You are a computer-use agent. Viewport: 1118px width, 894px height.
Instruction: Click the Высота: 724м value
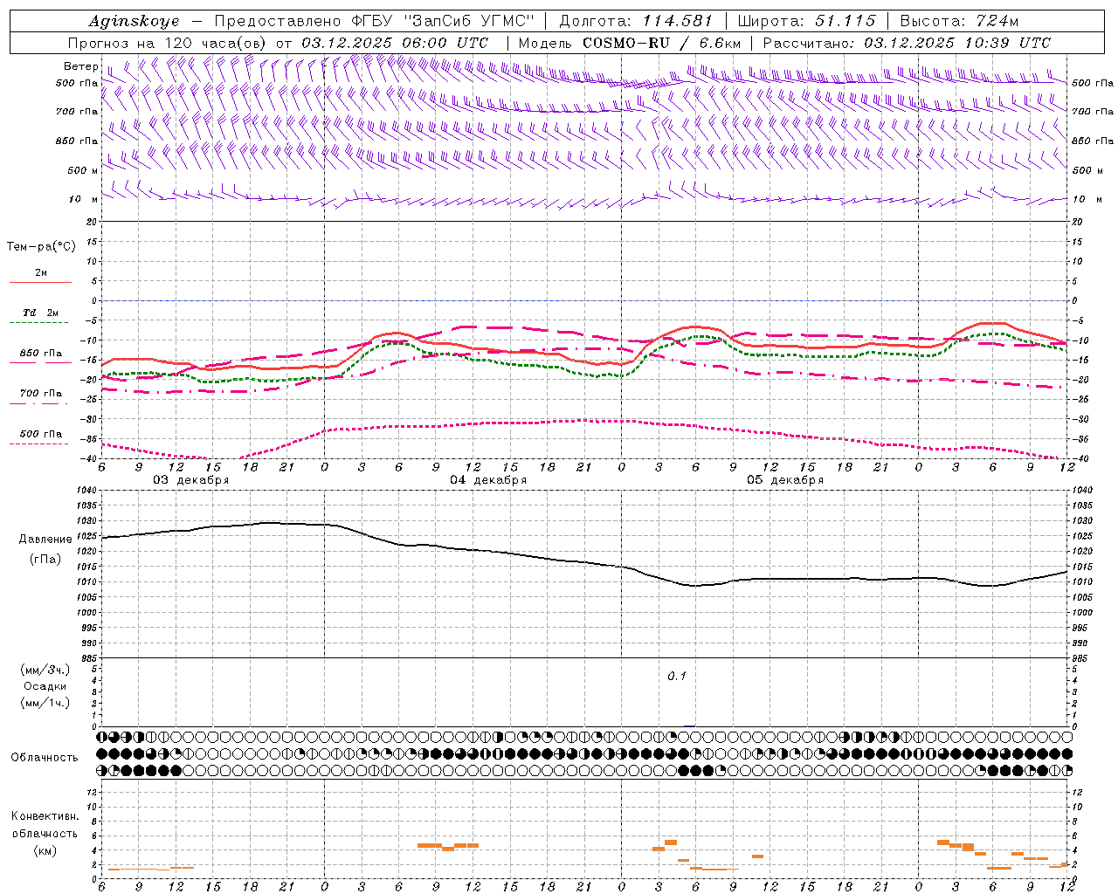point(958,21)
